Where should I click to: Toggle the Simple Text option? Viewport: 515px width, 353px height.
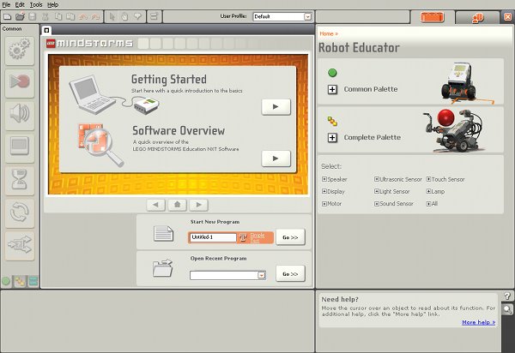256,237
